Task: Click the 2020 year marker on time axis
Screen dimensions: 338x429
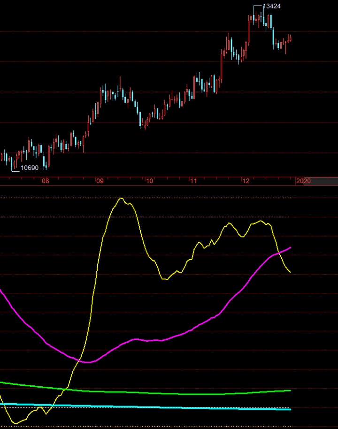Action: [x=304, y=181]
